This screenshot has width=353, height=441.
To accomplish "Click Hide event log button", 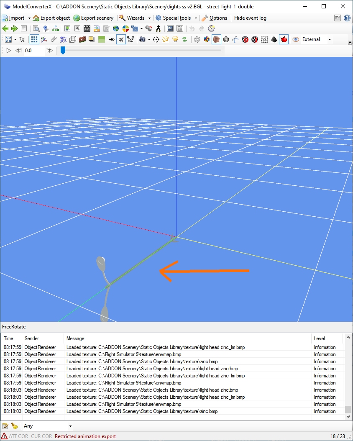I will pyautogui.click(x=250, y=18).
